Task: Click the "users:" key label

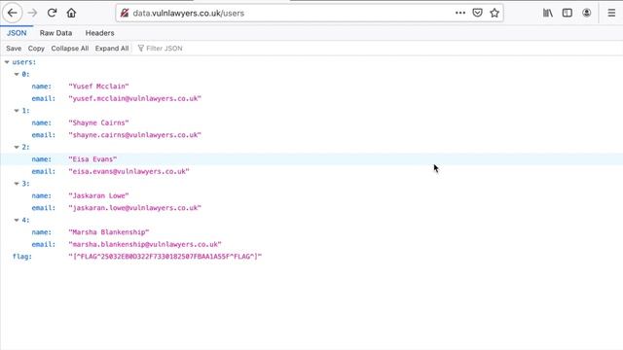Action: point(23,62)
